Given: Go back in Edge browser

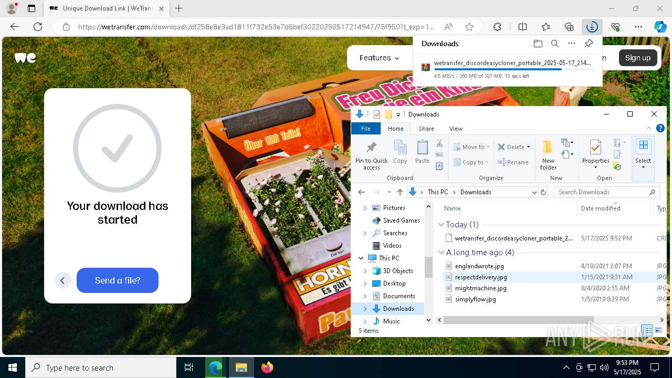Looking at the screenshot, I should (x=15, y=27).
